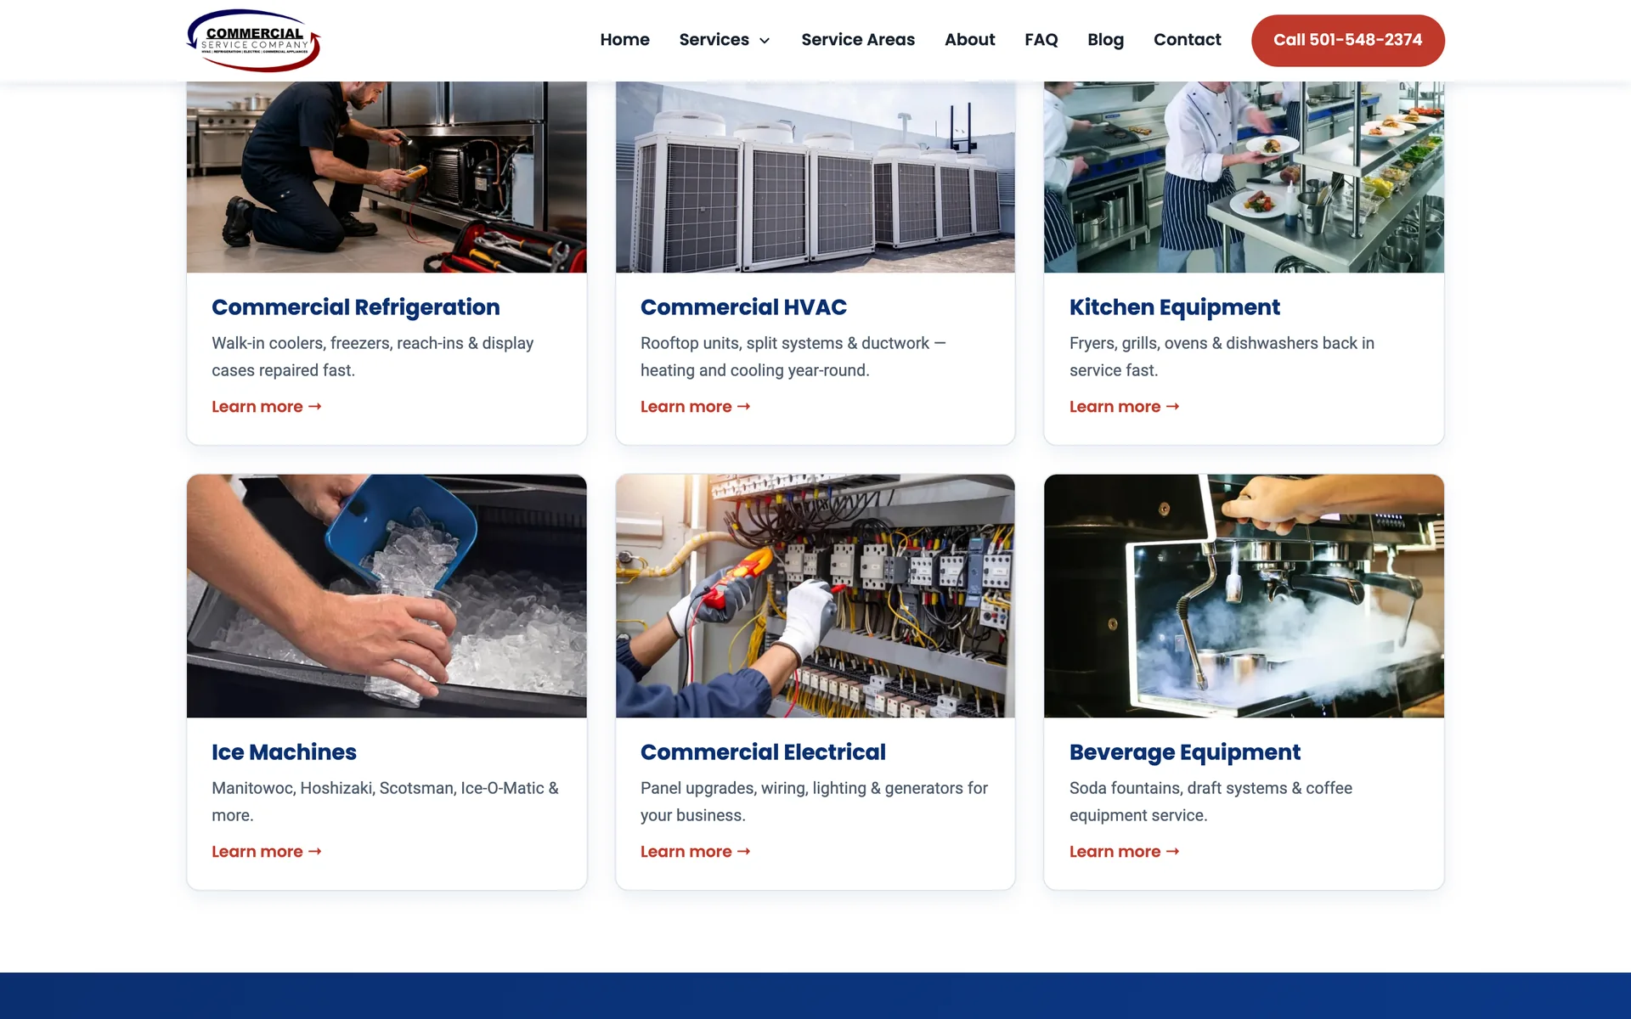Open the Home menu item
The height and width of the screenshot is (1019, 1631).
coord(624,40)
